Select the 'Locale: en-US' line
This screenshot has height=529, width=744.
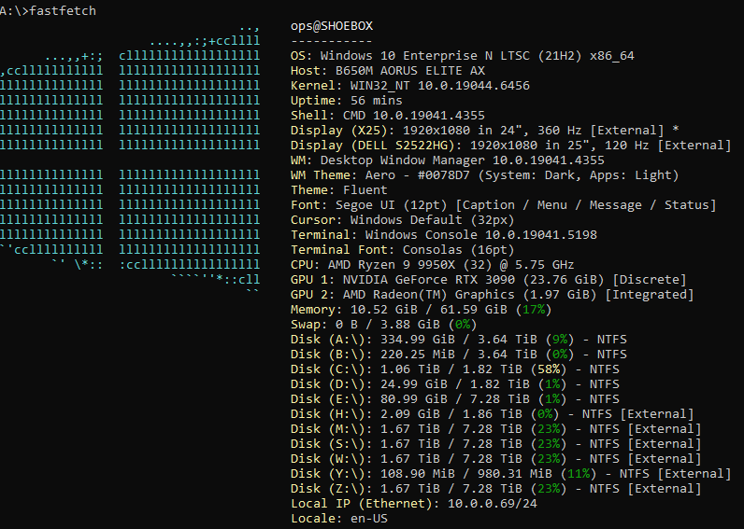tap(338, 519)
